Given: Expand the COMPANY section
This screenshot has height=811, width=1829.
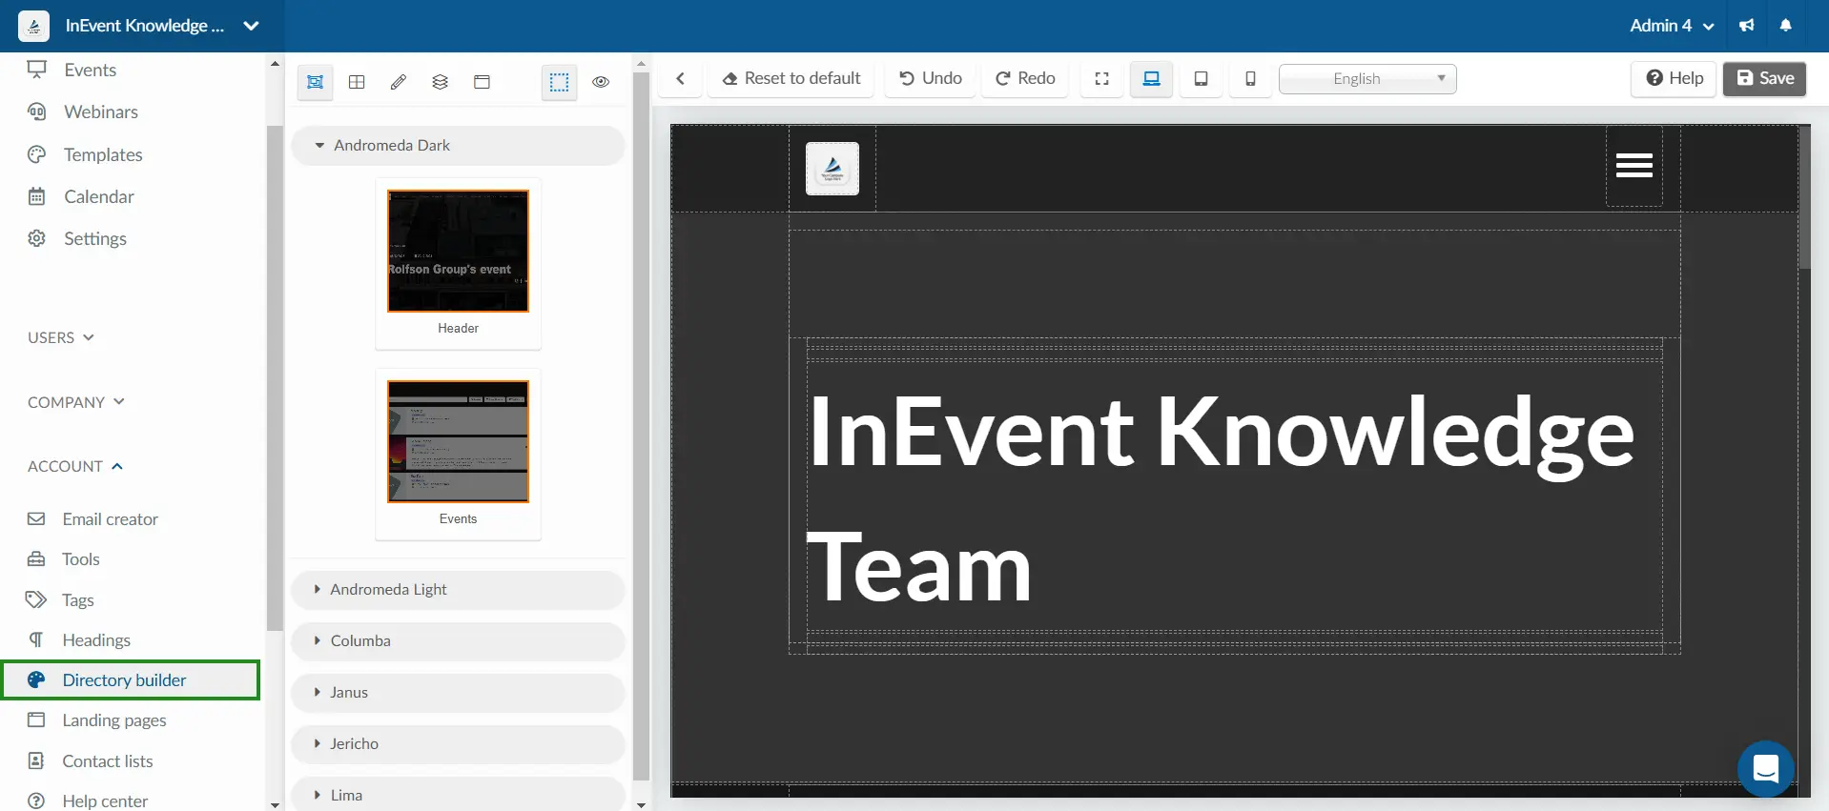Looking at the screenshot, I should 76,402.
